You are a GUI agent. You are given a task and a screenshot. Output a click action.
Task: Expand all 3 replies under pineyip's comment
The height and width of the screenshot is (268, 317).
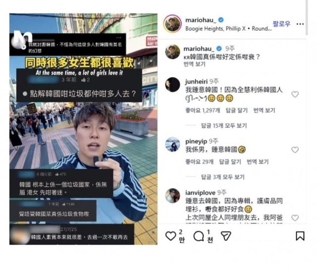coord(222,177)
